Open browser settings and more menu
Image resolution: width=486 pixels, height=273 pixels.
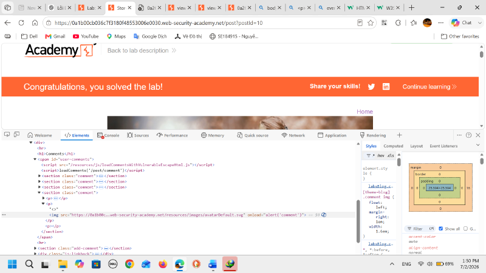pos(441,22)
